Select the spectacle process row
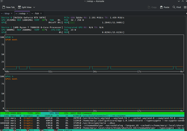The image size is (187, 131). point(92,123)
